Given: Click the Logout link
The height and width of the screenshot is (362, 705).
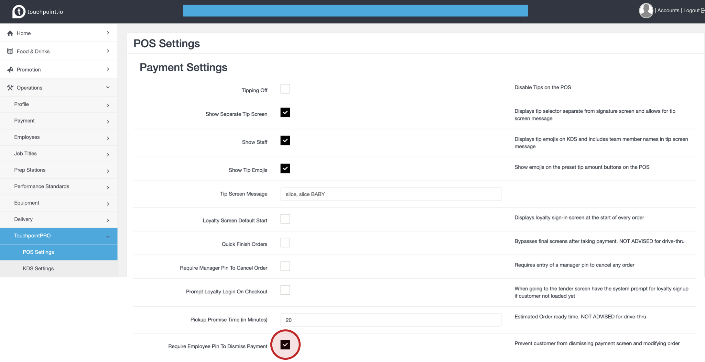Looking at the screenshot, I should (x=691, y=10).
